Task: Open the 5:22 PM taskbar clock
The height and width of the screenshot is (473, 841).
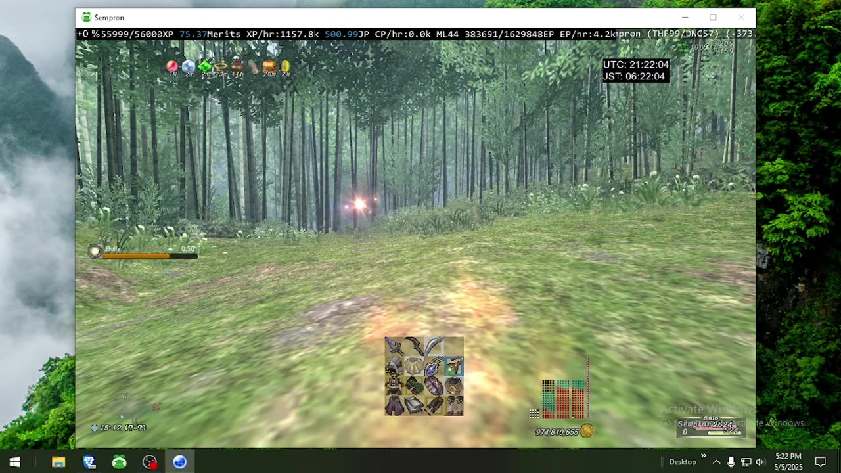Action: click(x=788, y=462)
